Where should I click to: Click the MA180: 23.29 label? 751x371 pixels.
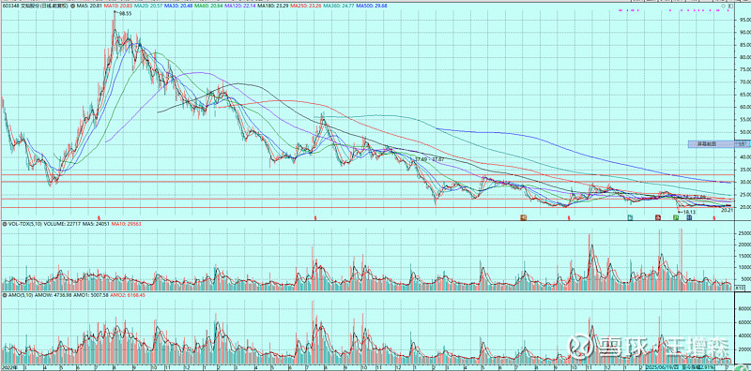(273, 6)
